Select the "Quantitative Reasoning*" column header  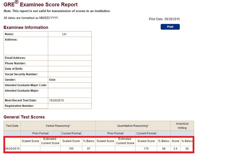pyautogui.click(x=133, y=126)
